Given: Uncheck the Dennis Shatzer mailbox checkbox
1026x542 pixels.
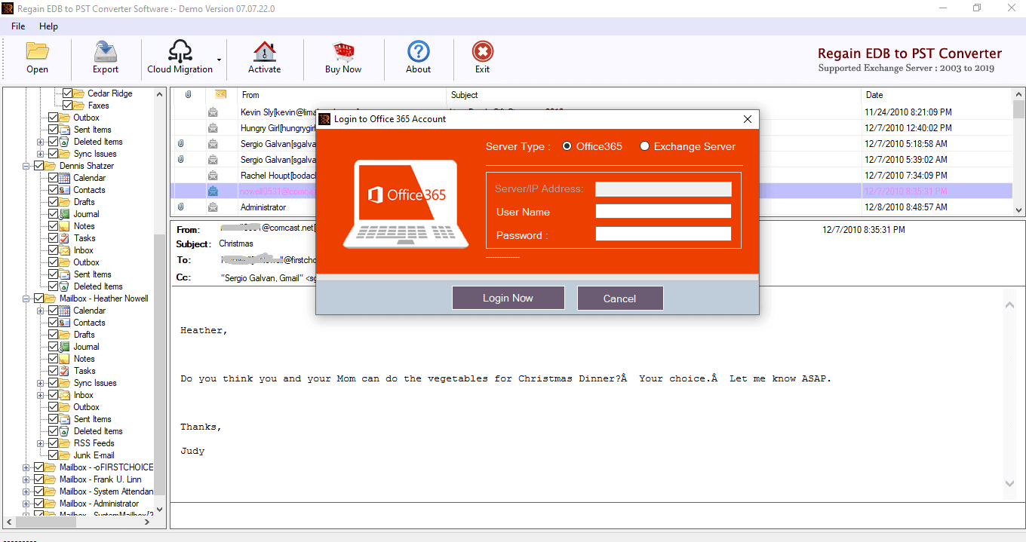Looking at the screenshot, I should pyautogui.click(x=39, y=166).
